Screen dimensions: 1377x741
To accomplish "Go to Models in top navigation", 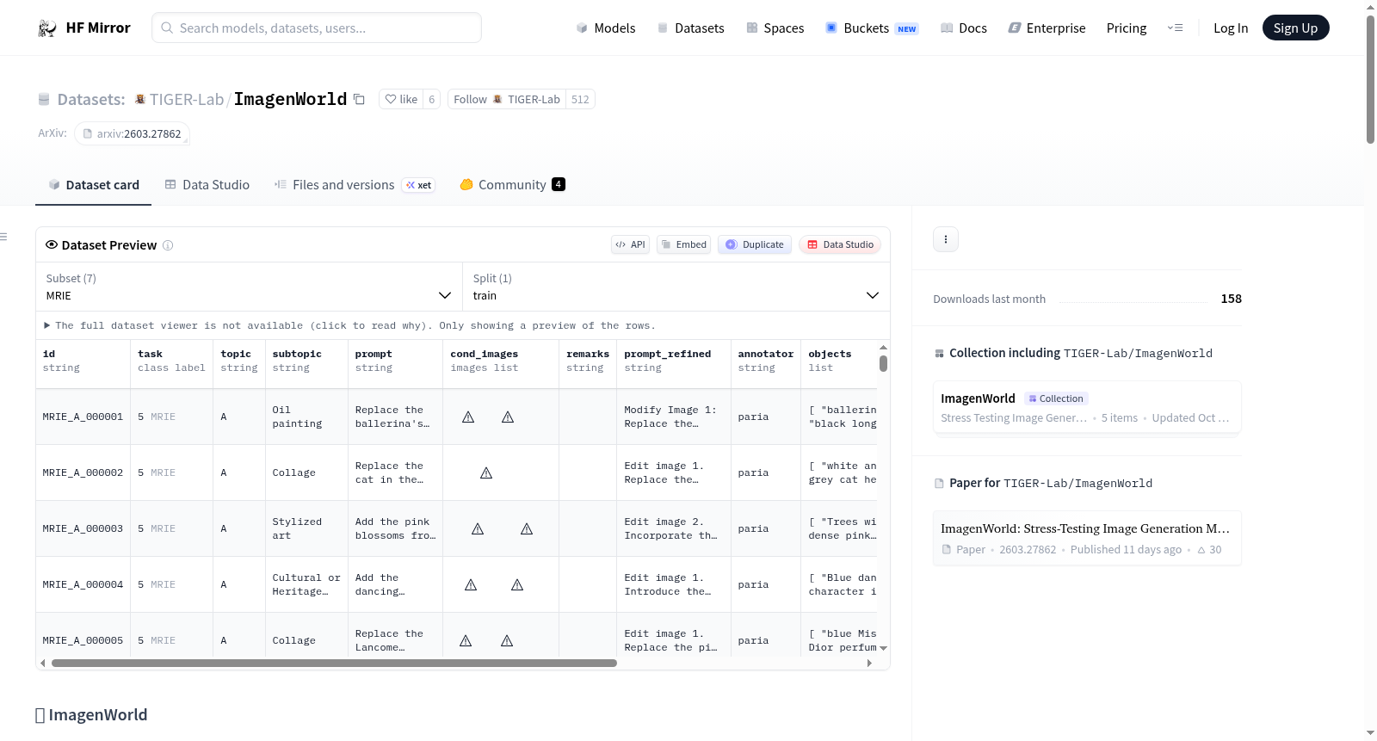I will [606, 28].
